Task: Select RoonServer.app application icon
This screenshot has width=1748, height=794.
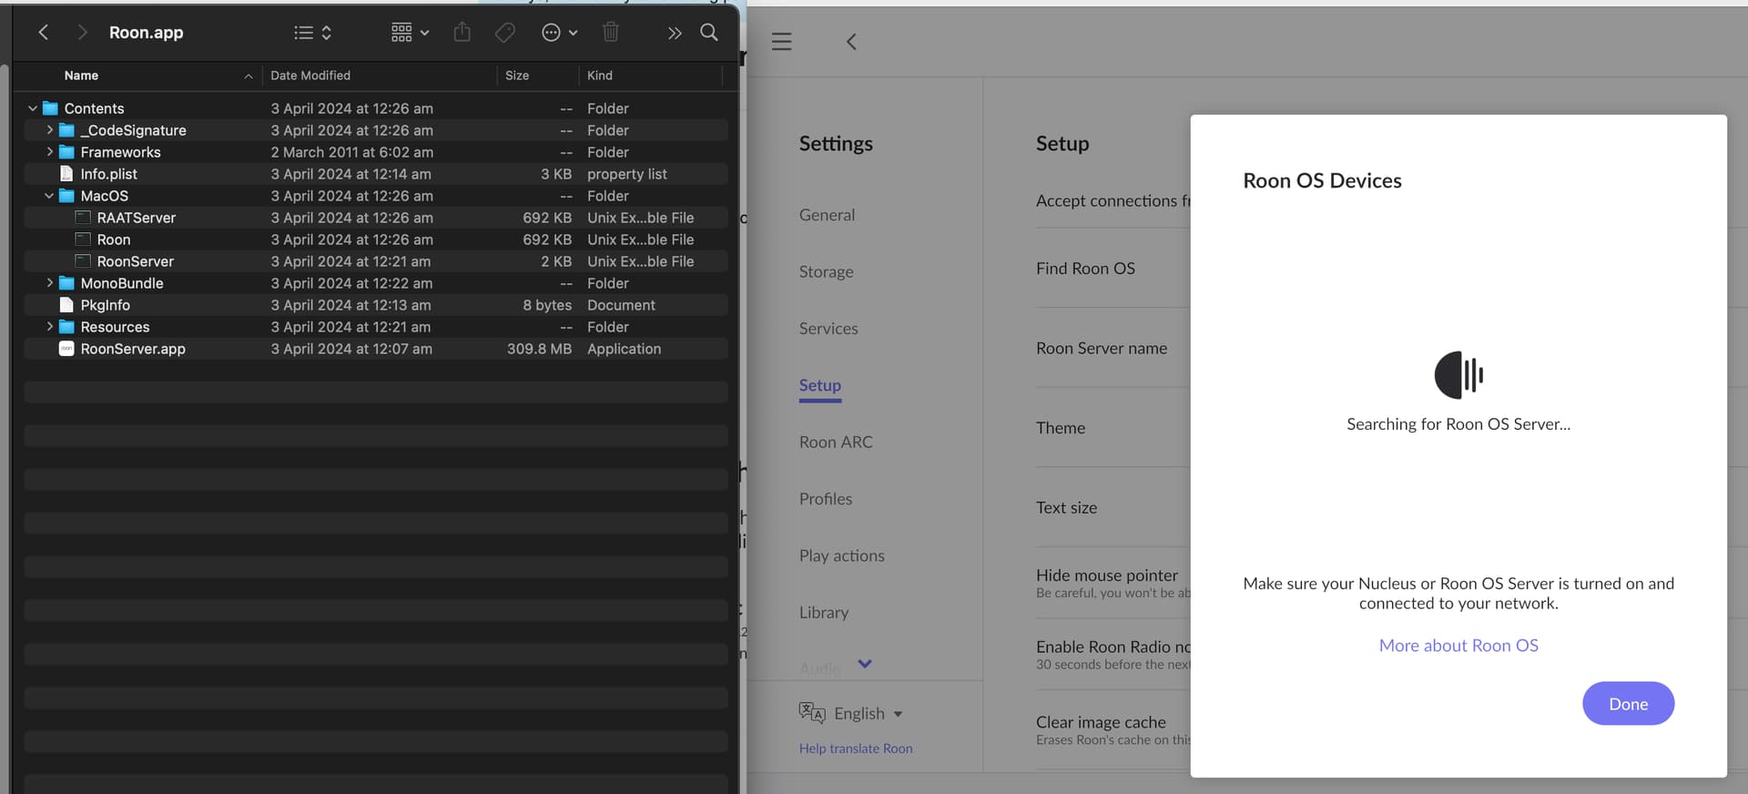Action: pos(66,349)
